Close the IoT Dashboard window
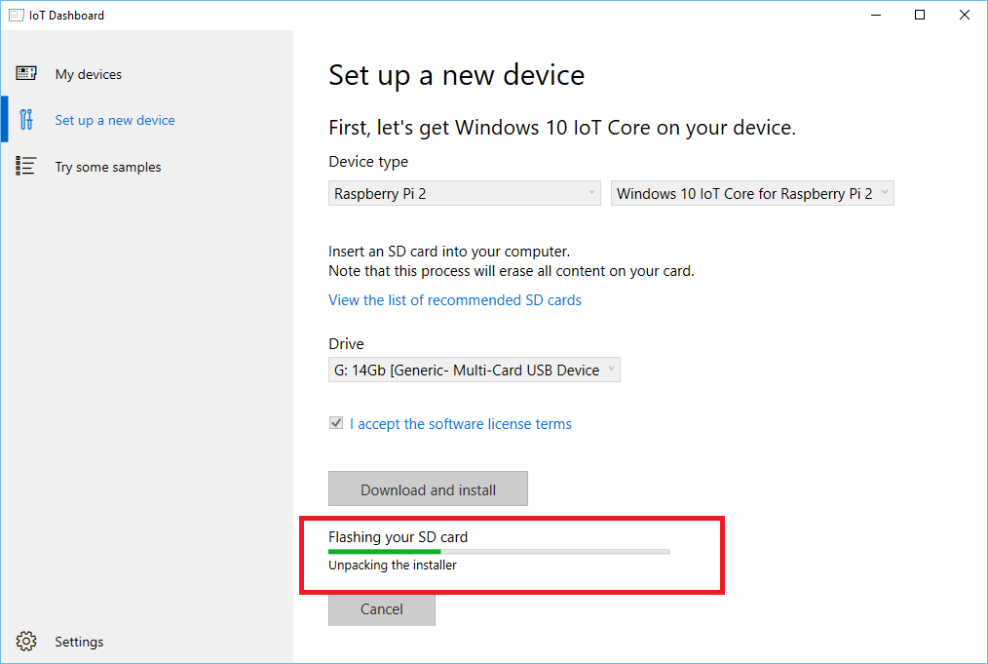Viewport: 988px width, 664px height. [964, 16]
